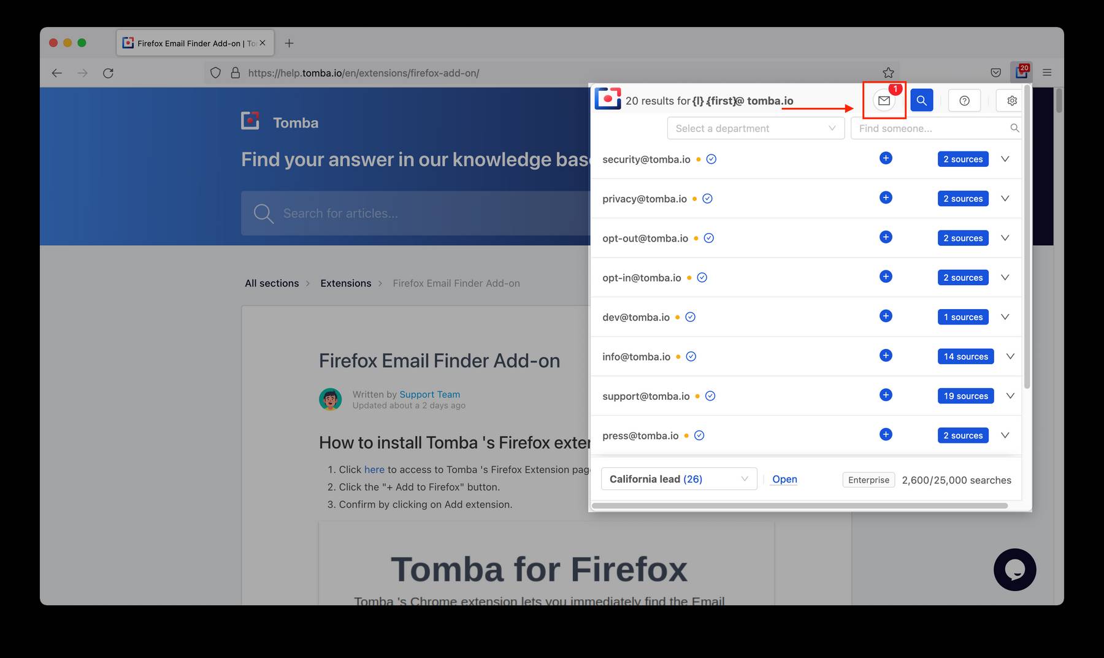Add support@tomba.io with the plus button

(x=886, y=395)
